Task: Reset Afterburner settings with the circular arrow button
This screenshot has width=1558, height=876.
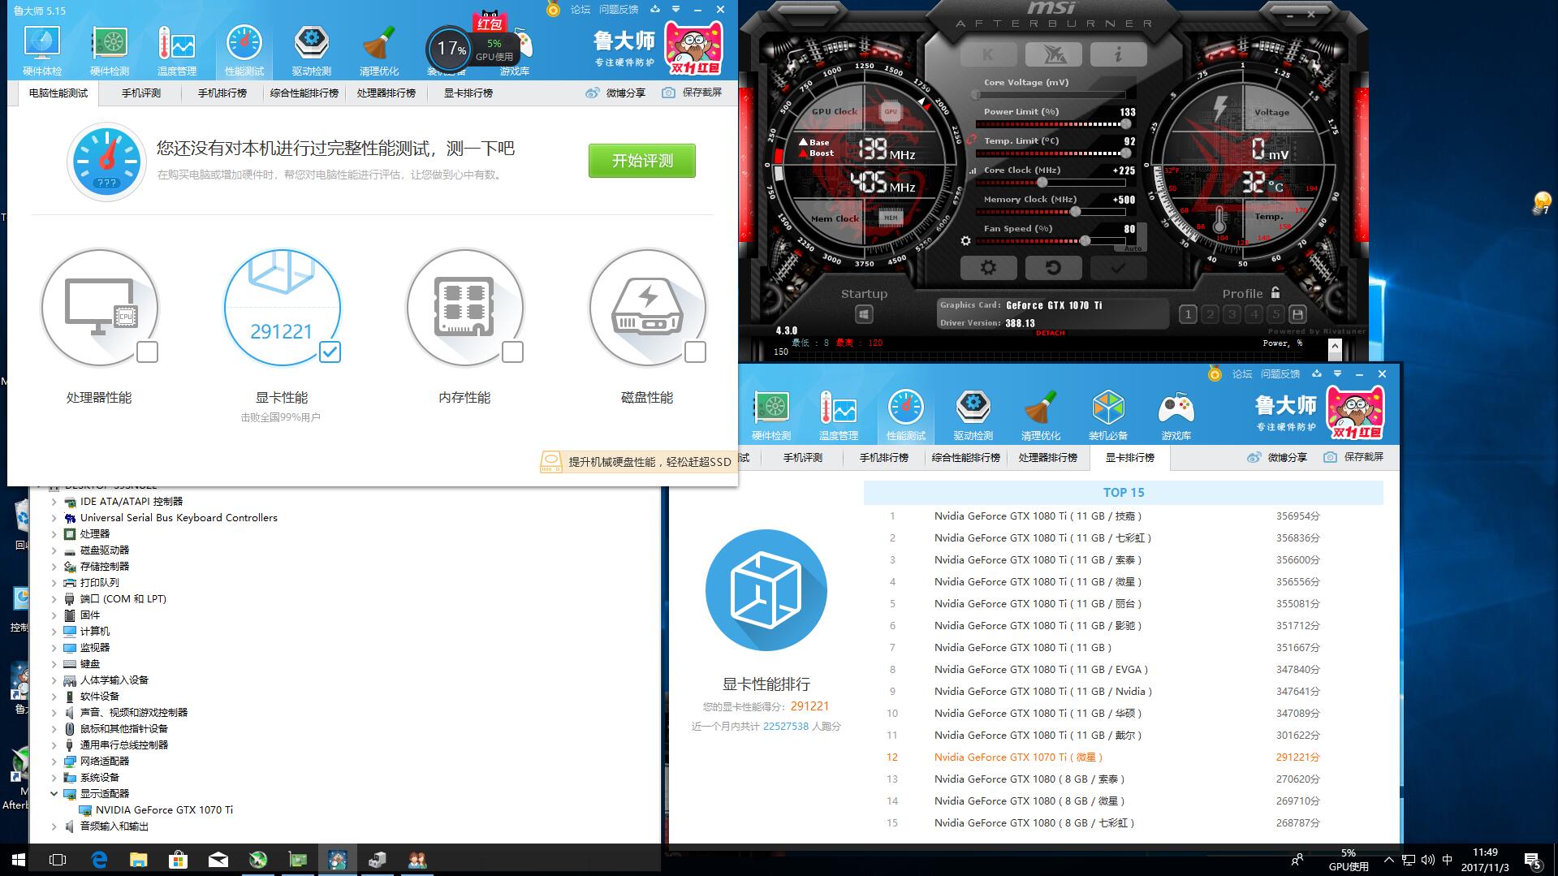Action: pyautogui.click(x=1053, y=267)
